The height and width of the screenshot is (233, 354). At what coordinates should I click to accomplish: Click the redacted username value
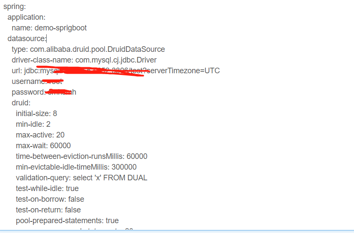click(54, 81)
